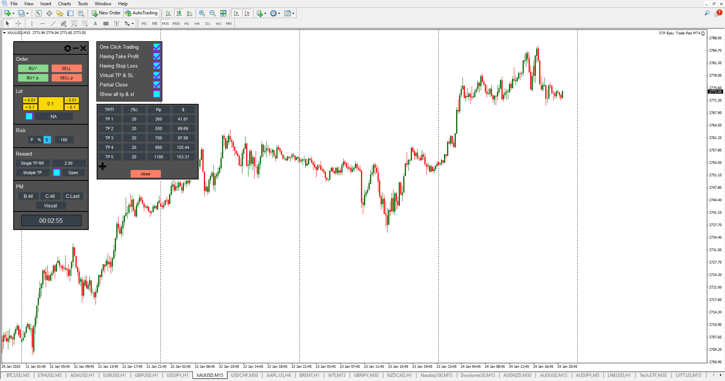Click the Zoom In magnifier icon
This screenshot has width=725, height=381.
pyautogui.click(x=202, y=13)
